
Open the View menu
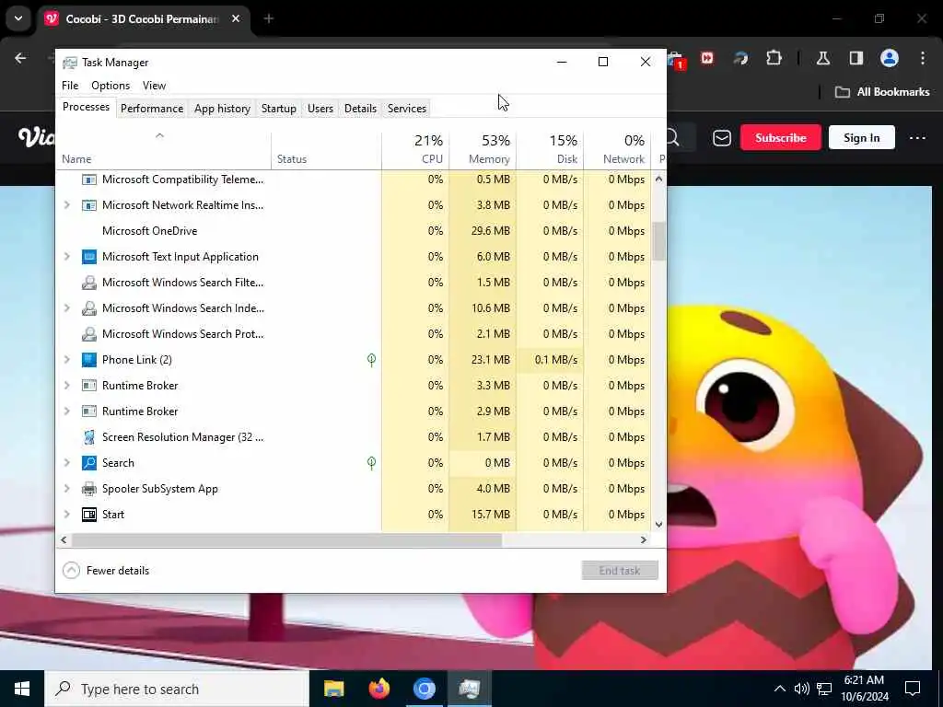[x=154, y=86]
